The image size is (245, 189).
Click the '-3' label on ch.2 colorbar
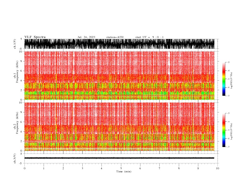click(x=228, y=113)
